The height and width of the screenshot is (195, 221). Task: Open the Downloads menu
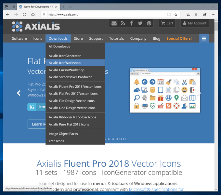58,38
